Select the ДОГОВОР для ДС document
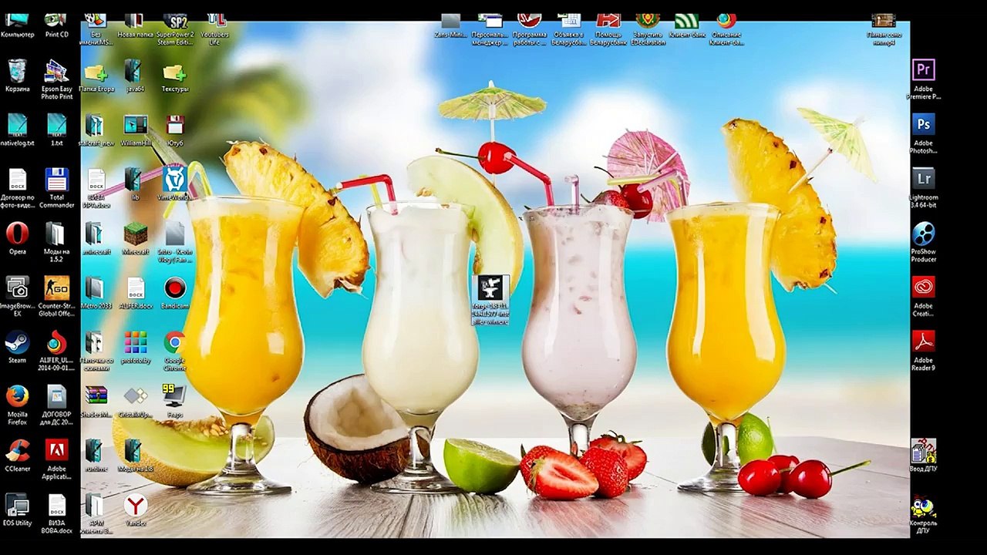987x555 pixels. (x=56, y=405)
